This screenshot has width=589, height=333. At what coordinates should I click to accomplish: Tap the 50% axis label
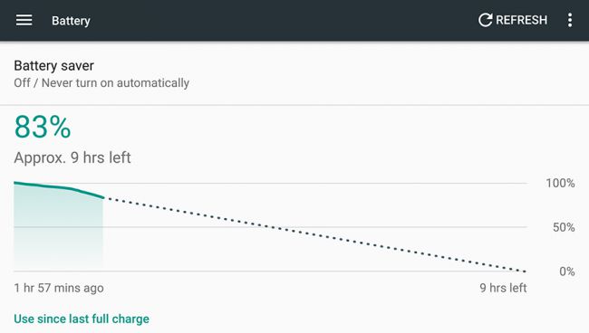pyautogui.click(x=564, y=227)
